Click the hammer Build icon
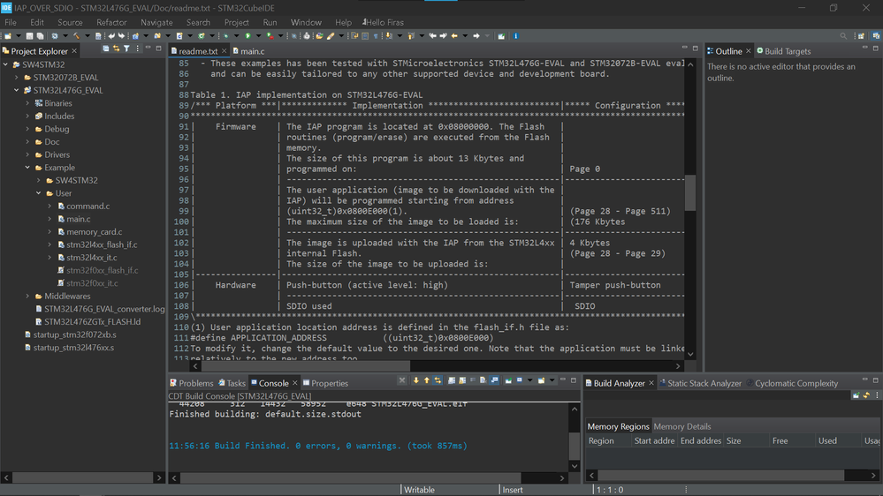The image size is (883, 496). [x=77, y=36]
